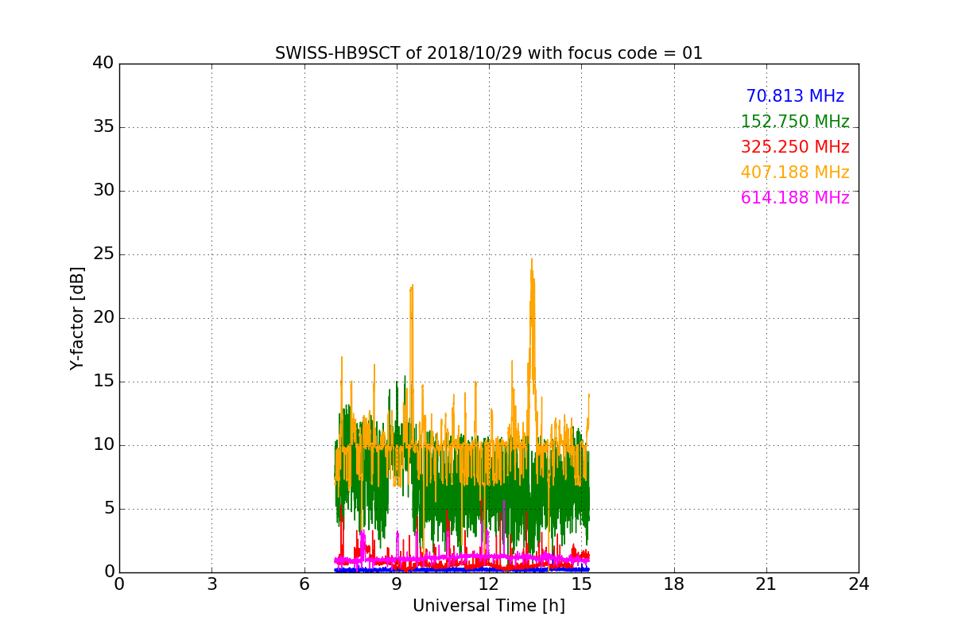Click the y-axis tick label 5
The width and height of the screenshot is (954, 636).
[x=108, y=509]
